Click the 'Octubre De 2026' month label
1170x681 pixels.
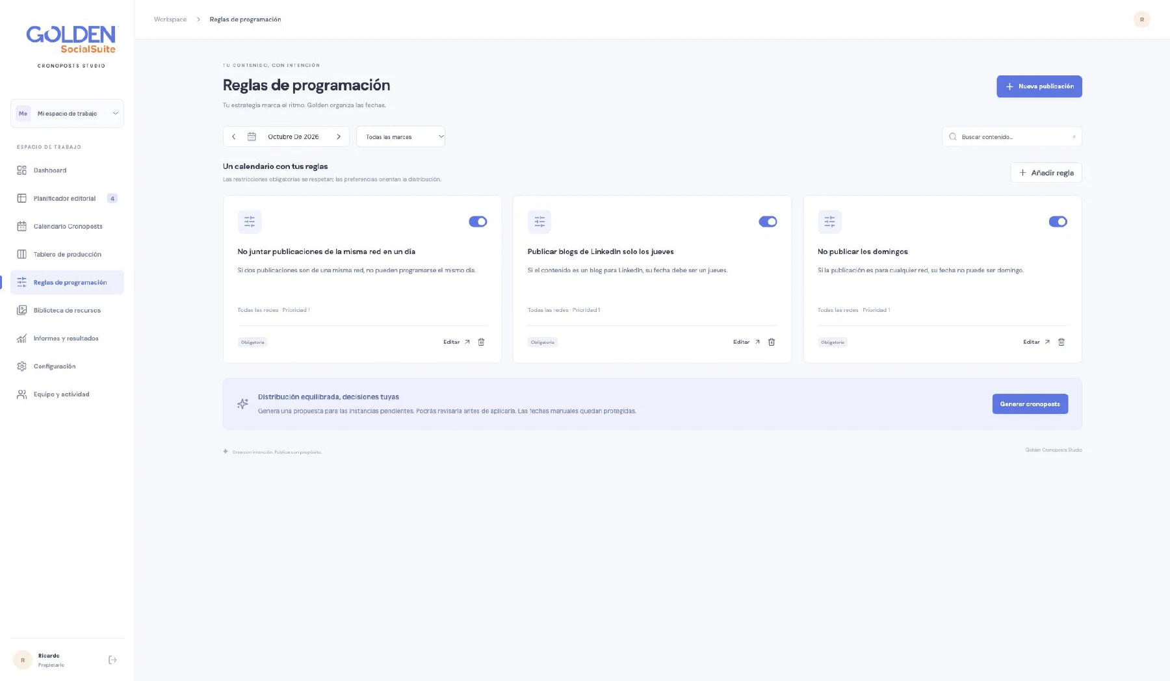(x=293, y=136)
